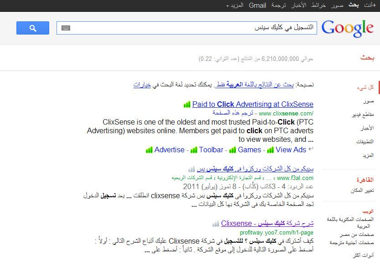Select كل شيء in the sidebar
Image resolution: width=380 pixels, height=265 pixels.
pyautogui.click(x=365, y=88)
